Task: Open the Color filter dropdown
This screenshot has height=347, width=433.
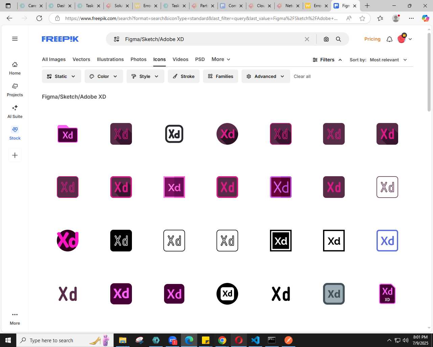Action: (x=104, y=76)
